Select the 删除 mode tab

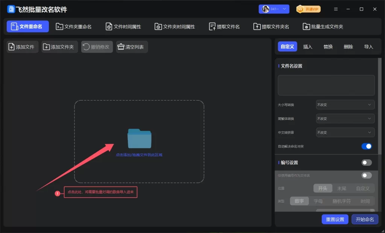348,47
